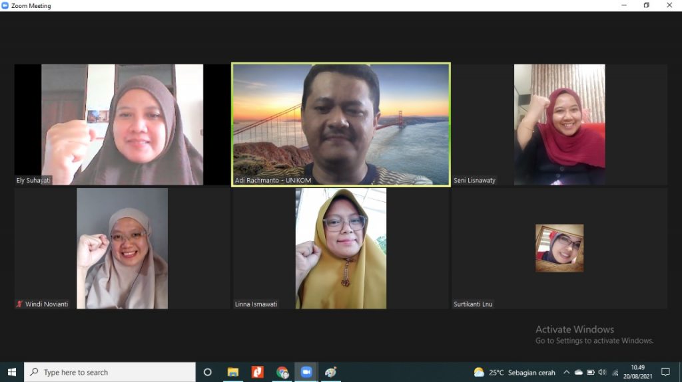
Task: Click Surtikanti Lnu's profile picture
Action: [x=559, y=248]
